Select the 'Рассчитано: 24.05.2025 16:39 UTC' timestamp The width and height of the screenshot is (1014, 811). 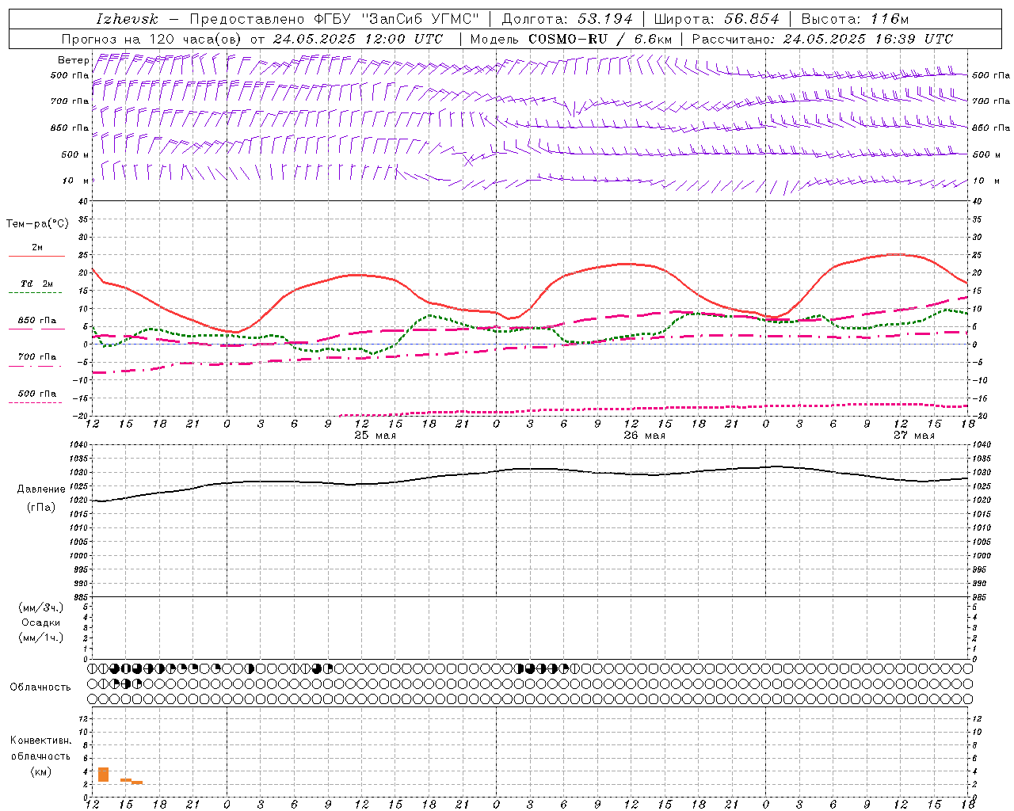[x=822, y=39]
